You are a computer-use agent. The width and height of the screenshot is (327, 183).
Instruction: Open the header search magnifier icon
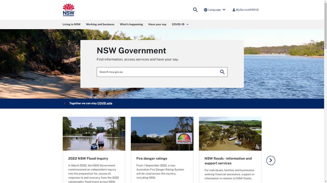(x=195, y=10)
